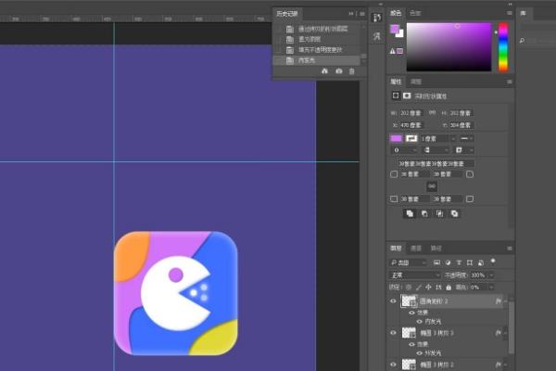Click the search icon in Libraries panel
This screenshot has height=371, width=556.
pos(522,41)
